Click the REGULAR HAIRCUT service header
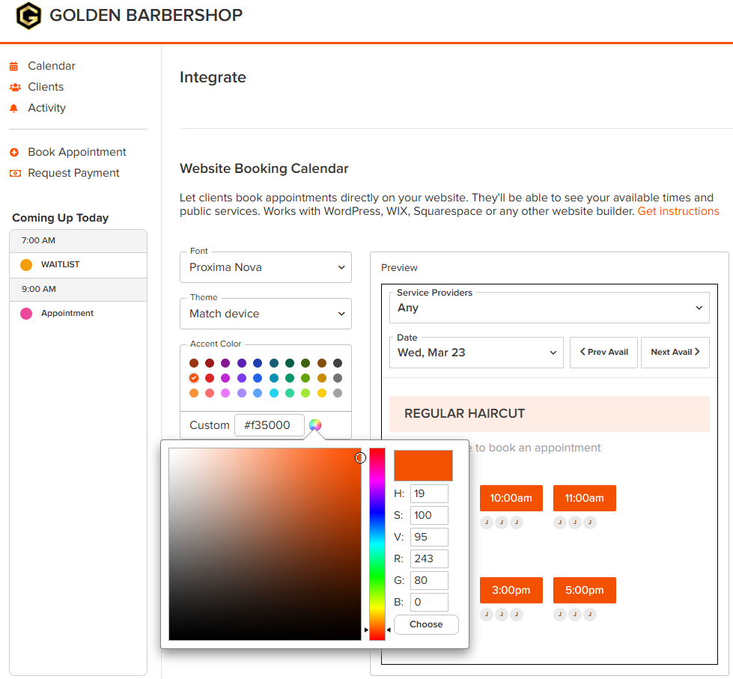 [550, 414]
